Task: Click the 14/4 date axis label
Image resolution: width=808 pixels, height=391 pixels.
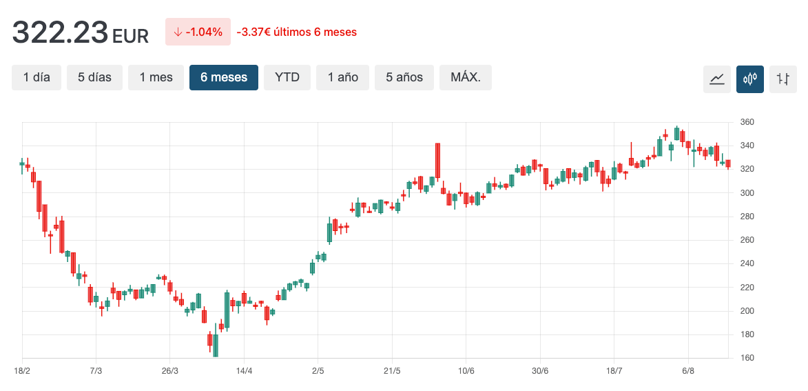Action: (244, 371)
